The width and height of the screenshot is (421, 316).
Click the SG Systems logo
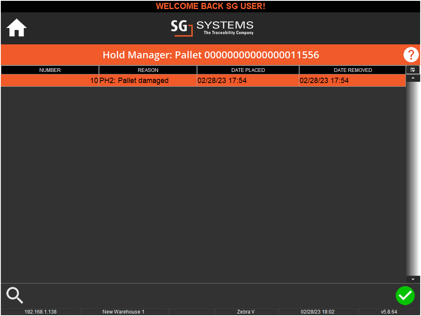[212, 28]
